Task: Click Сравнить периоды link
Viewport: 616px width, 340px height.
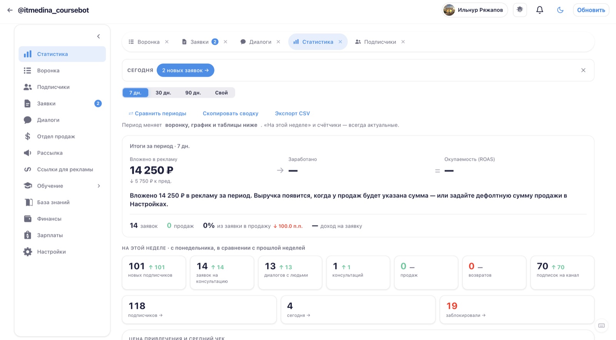Action: coord(157,113)
